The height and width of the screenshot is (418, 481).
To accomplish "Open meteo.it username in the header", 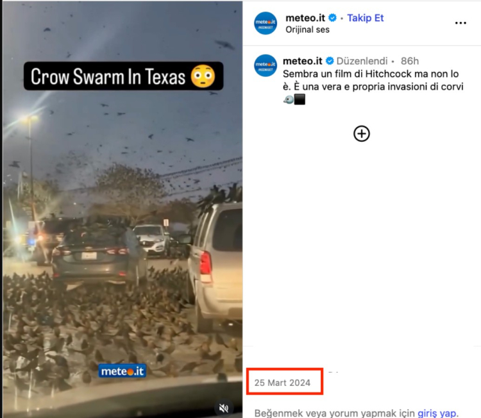I will (x=305, y=18).
